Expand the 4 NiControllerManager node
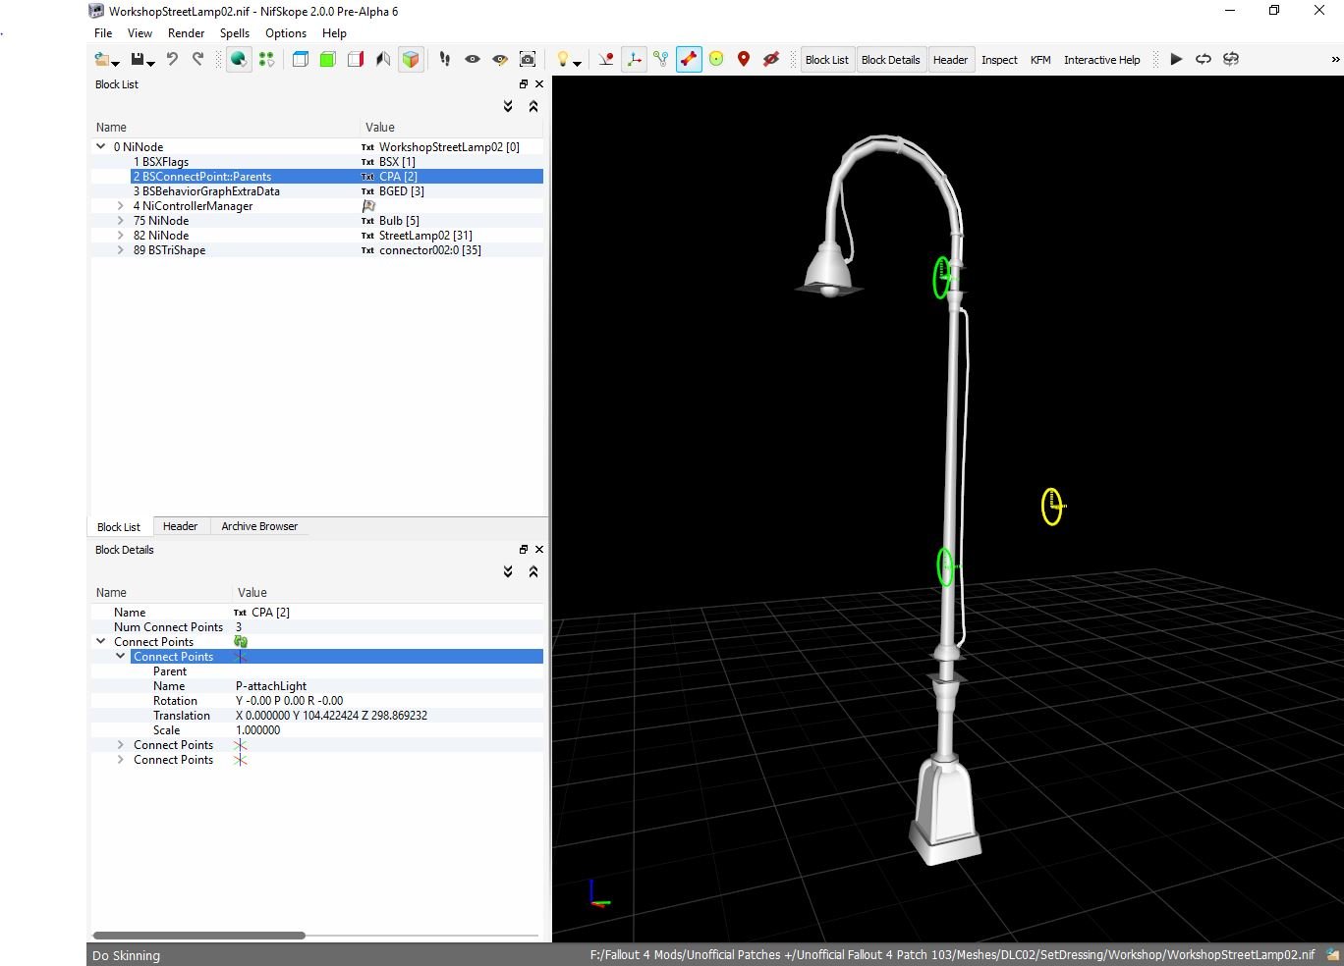1344x966 pixels. 120,206
